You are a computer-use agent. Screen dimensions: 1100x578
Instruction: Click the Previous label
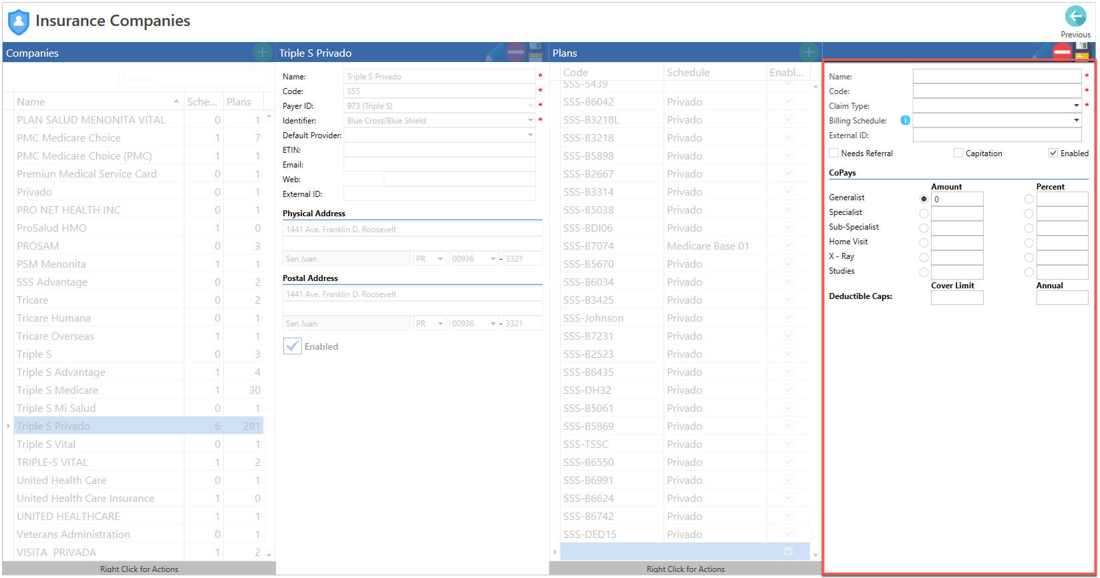tap(1075, 35)
